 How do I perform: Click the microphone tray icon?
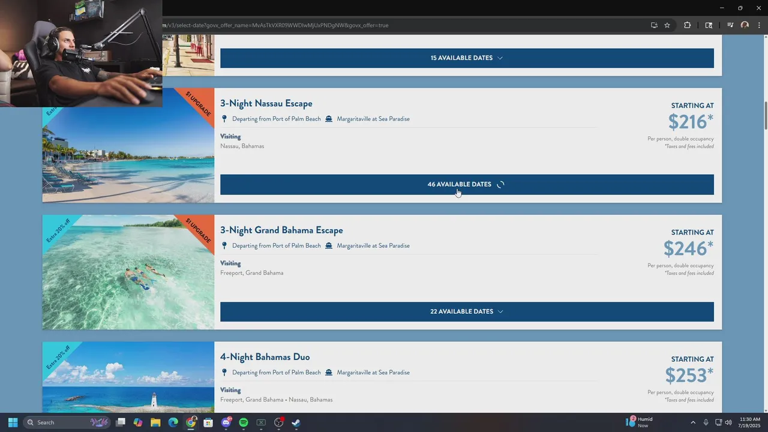[706, 422]
